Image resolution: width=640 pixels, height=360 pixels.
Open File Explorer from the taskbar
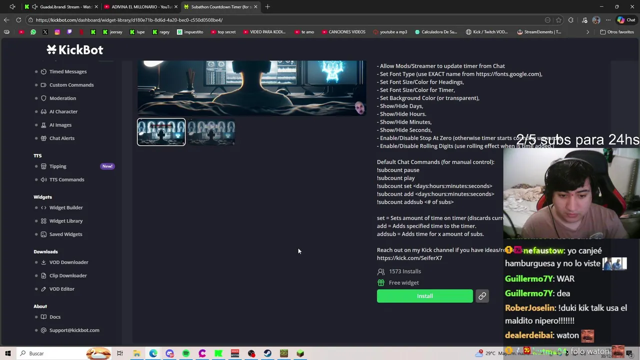point(136,353)
